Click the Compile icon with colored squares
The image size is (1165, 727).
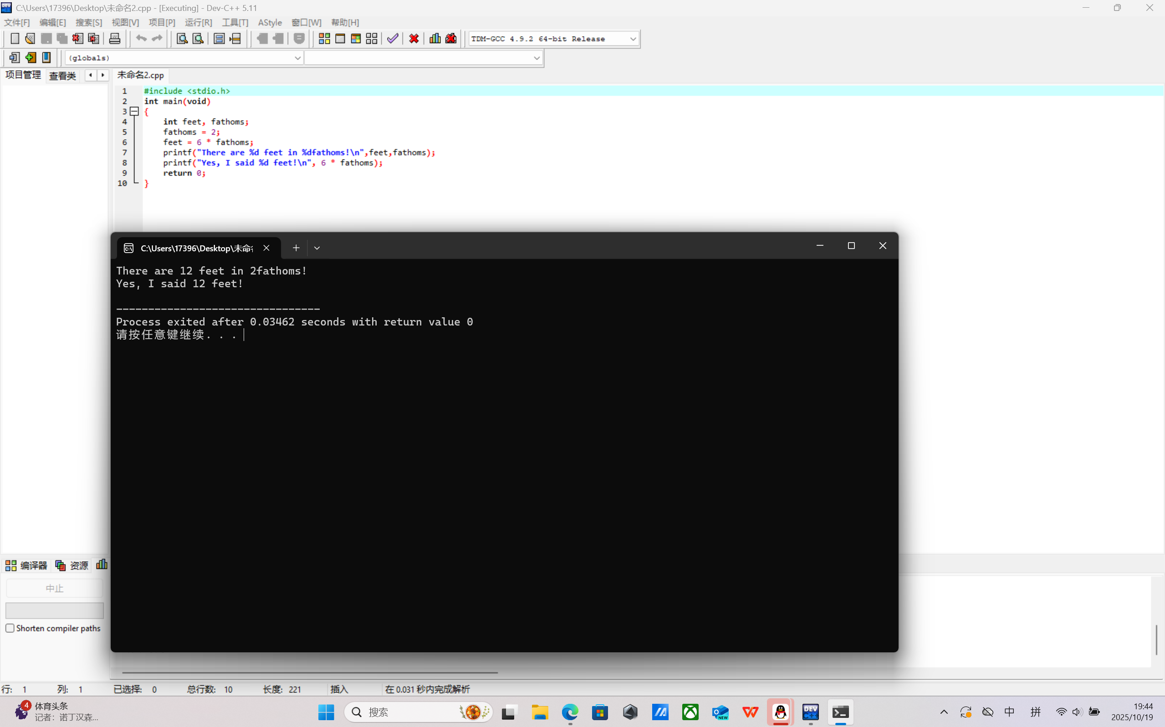click(324, 38)
